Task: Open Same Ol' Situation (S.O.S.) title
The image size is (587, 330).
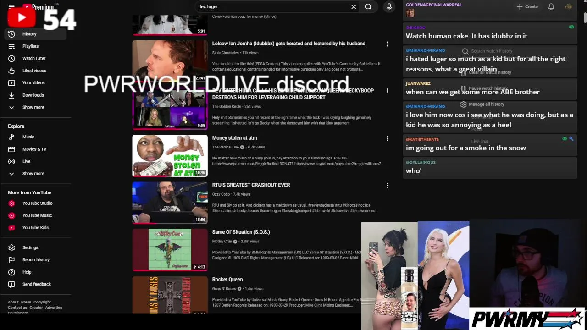Action: pos(241,232)
